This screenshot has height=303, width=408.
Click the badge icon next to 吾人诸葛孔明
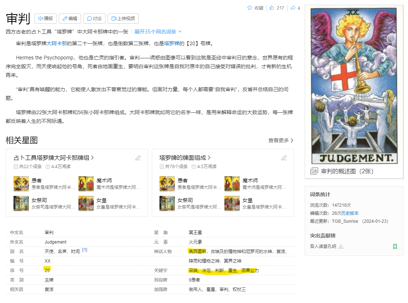coord(341,246)
